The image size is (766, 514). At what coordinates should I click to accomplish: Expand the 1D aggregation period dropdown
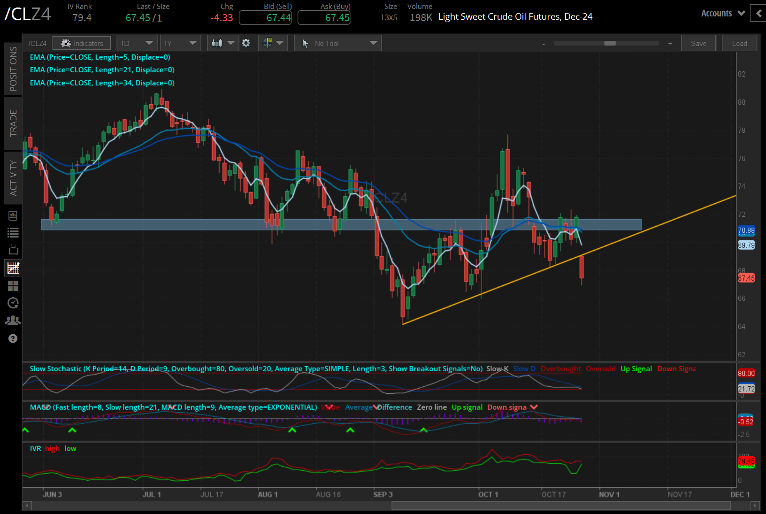point(137,43)
